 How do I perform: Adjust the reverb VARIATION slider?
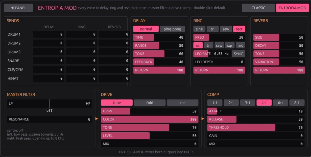tap(279, 62)
